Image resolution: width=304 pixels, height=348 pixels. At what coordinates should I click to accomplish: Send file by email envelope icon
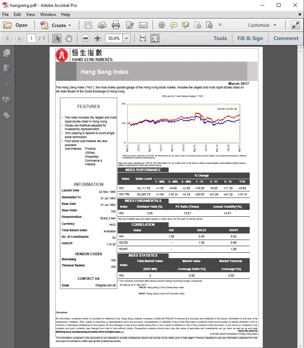pyautogui.click(x=143, y=25)
